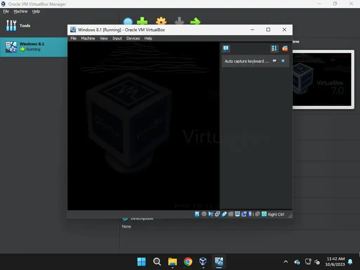The width and height of the screenshot is (360, 270).
Task: Click the V virtualization features status icon
Action: 251,214
